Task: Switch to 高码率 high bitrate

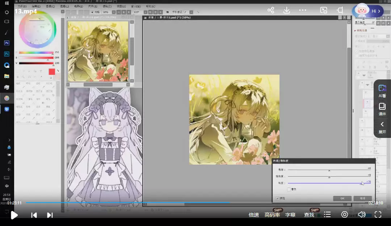Action: point(272,215)
